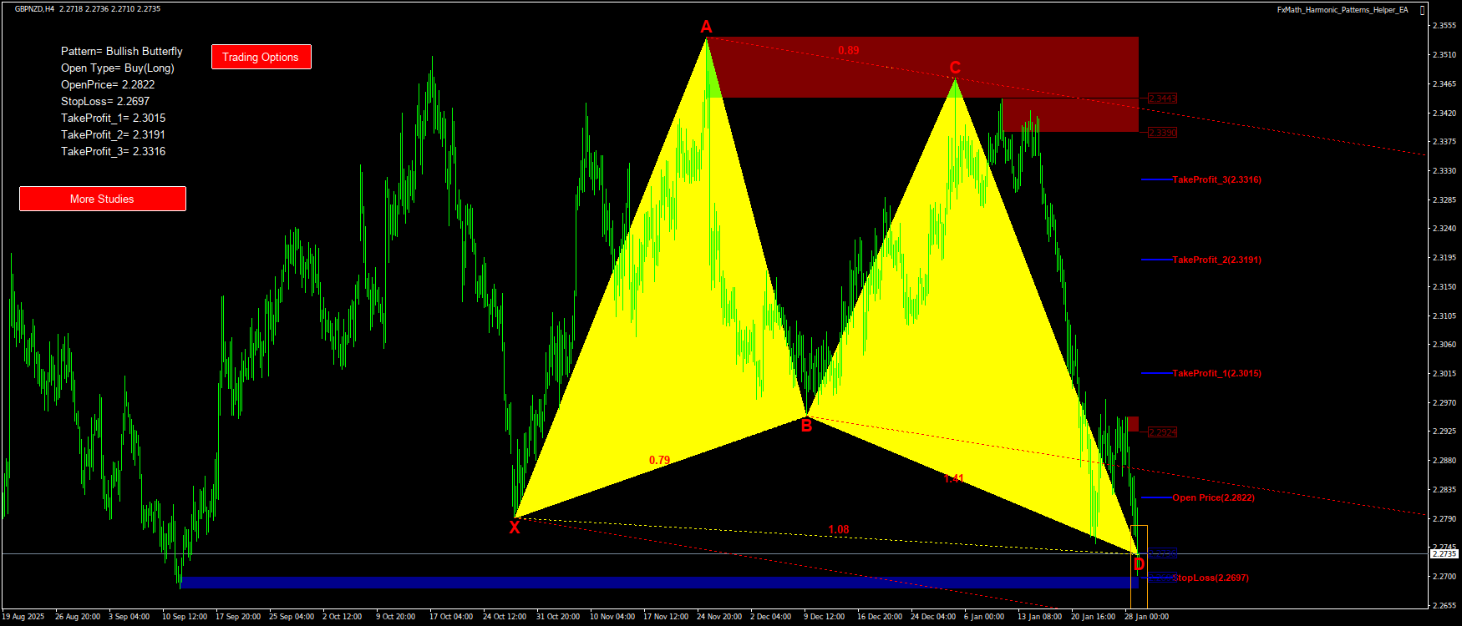This screenshot has width=1462, height=626.
Task: Click the TakeProfit_1= 2.3015 info text
Action: tap(114, 118)
